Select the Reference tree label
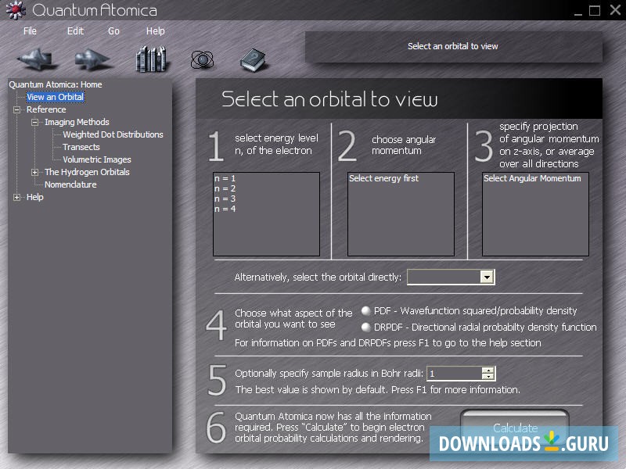The width and height of the screenshot is (626, 469). pyautogui.click(x=46, y=109)
